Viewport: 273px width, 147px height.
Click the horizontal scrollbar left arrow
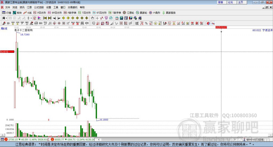click(99, 140)
